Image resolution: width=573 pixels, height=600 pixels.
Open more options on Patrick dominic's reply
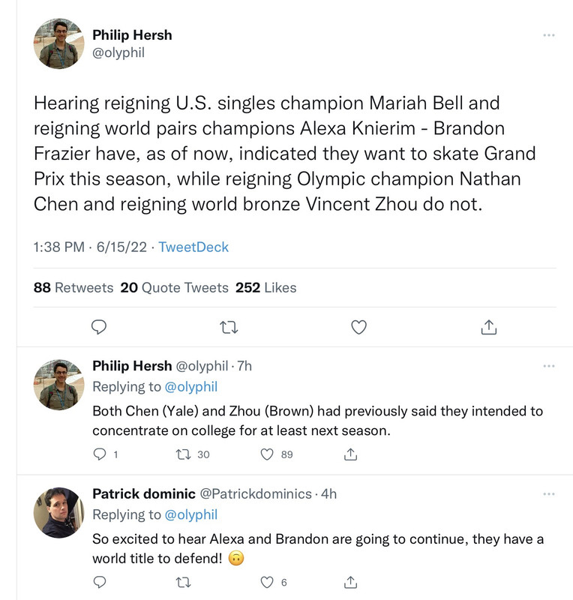(x=548, y=494)
